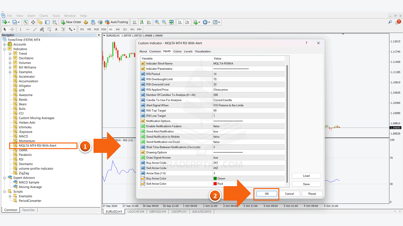
Task: Zoom in on the chart
Action: [x=157, y=22]
